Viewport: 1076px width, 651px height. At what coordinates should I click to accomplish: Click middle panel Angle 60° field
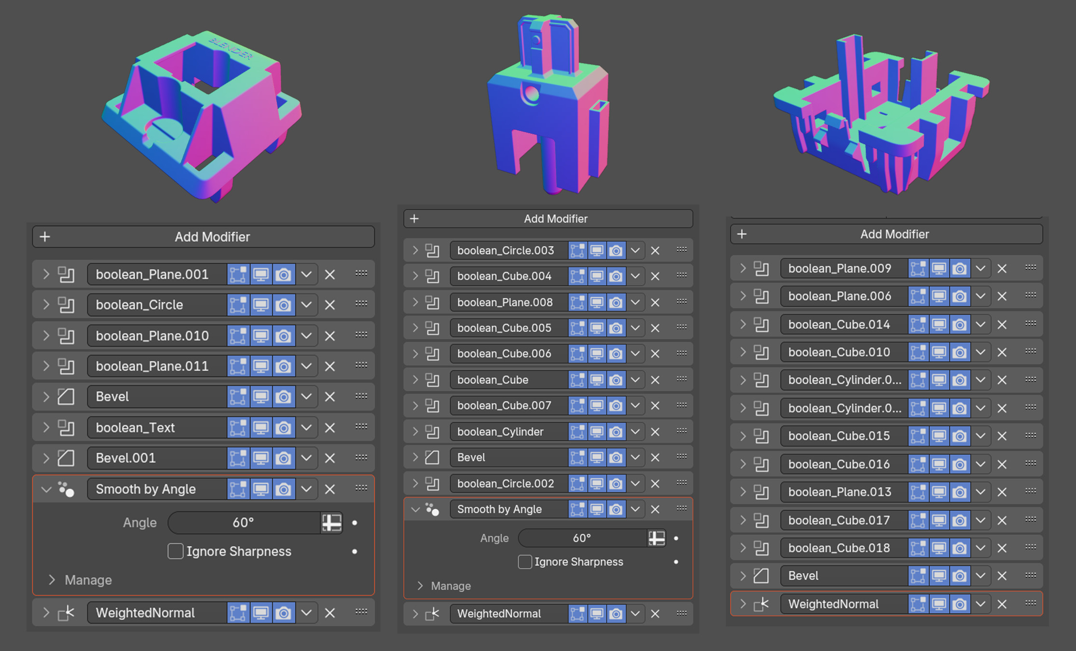(583, 538)
